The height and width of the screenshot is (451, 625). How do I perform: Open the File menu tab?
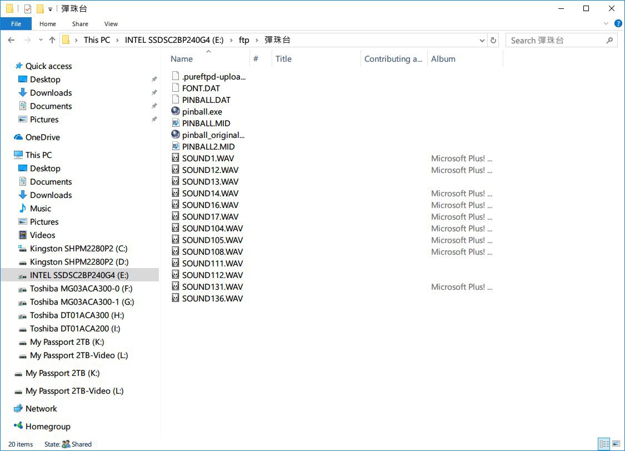(16, 24)
